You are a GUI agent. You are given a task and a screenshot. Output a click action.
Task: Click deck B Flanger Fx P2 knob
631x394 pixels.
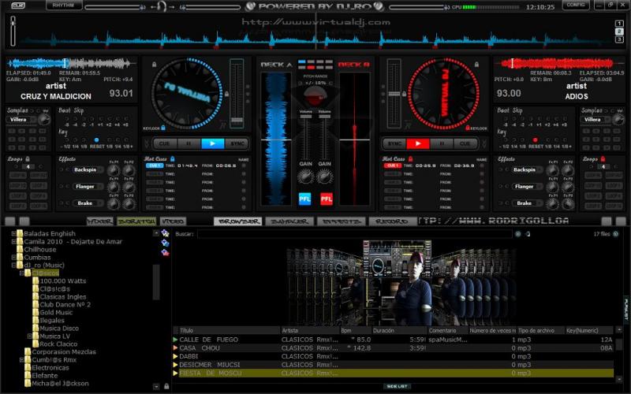[x=568, y=188]
